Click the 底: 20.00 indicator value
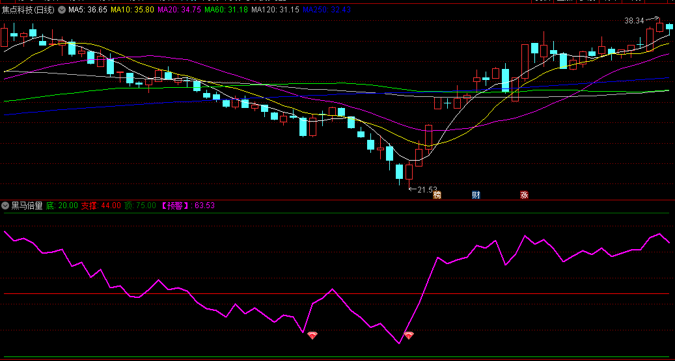The image size is (675, 361). click(62, 206)
